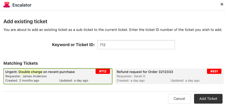Image resolution: width=226 pixels, height=107 pixels.
Task: Click the Escalator app logo icon
Action: click(7, 5)
